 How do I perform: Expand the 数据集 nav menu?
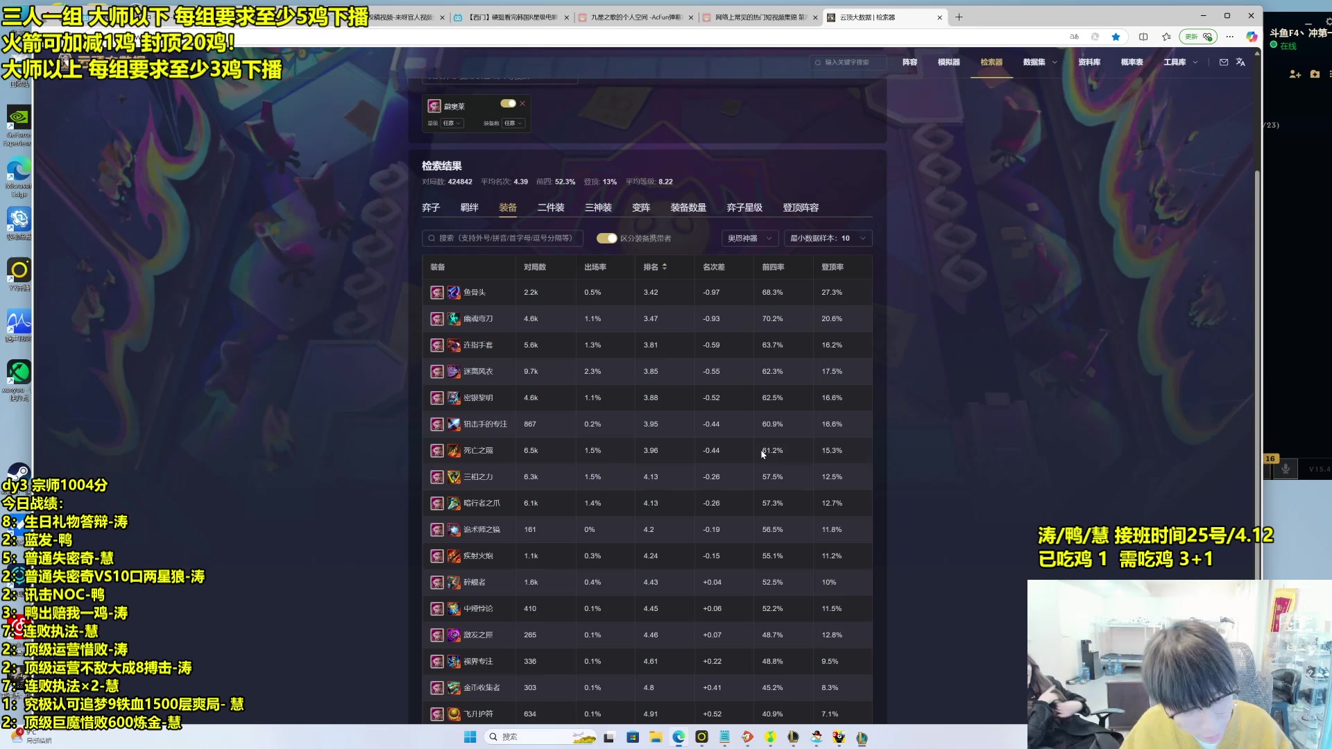(1040, 62)
